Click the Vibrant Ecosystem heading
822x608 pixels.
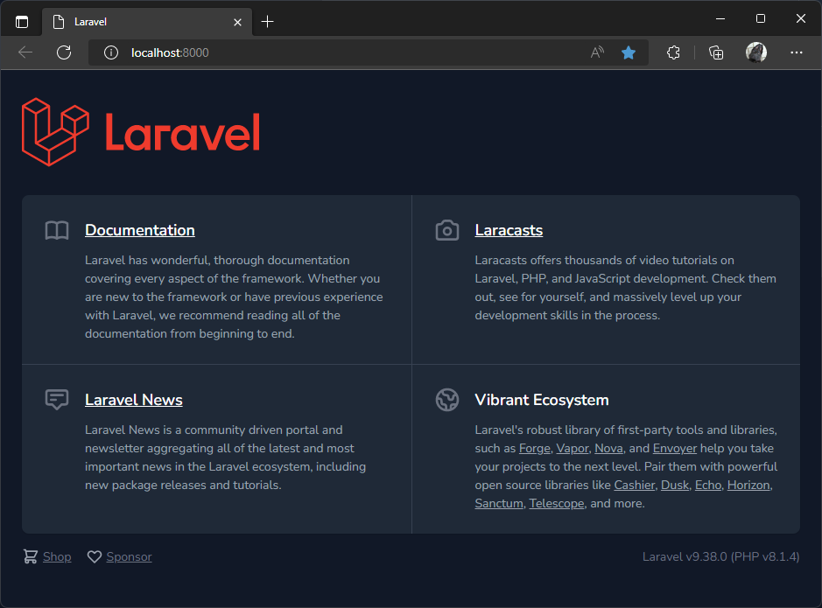pos(542,400)
